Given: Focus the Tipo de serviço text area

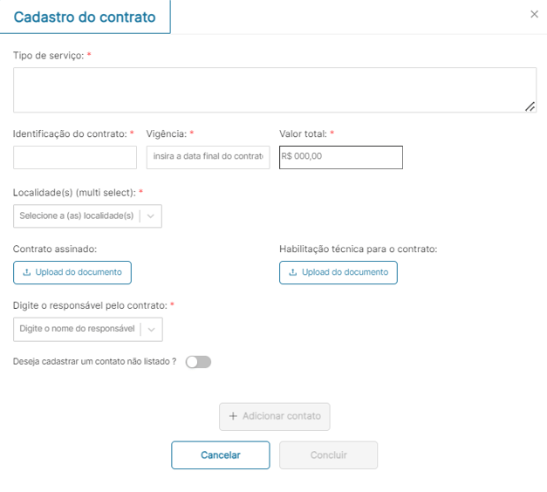Looking at the screenshot, I should click(x=274, y=90).
